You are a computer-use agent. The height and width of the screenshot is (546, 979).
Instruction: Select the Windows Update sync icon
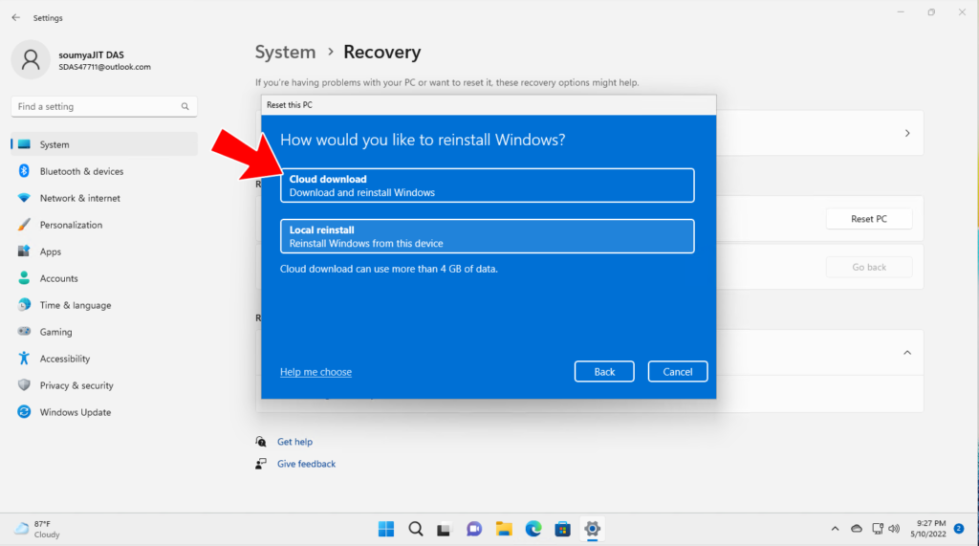point(24,412)
